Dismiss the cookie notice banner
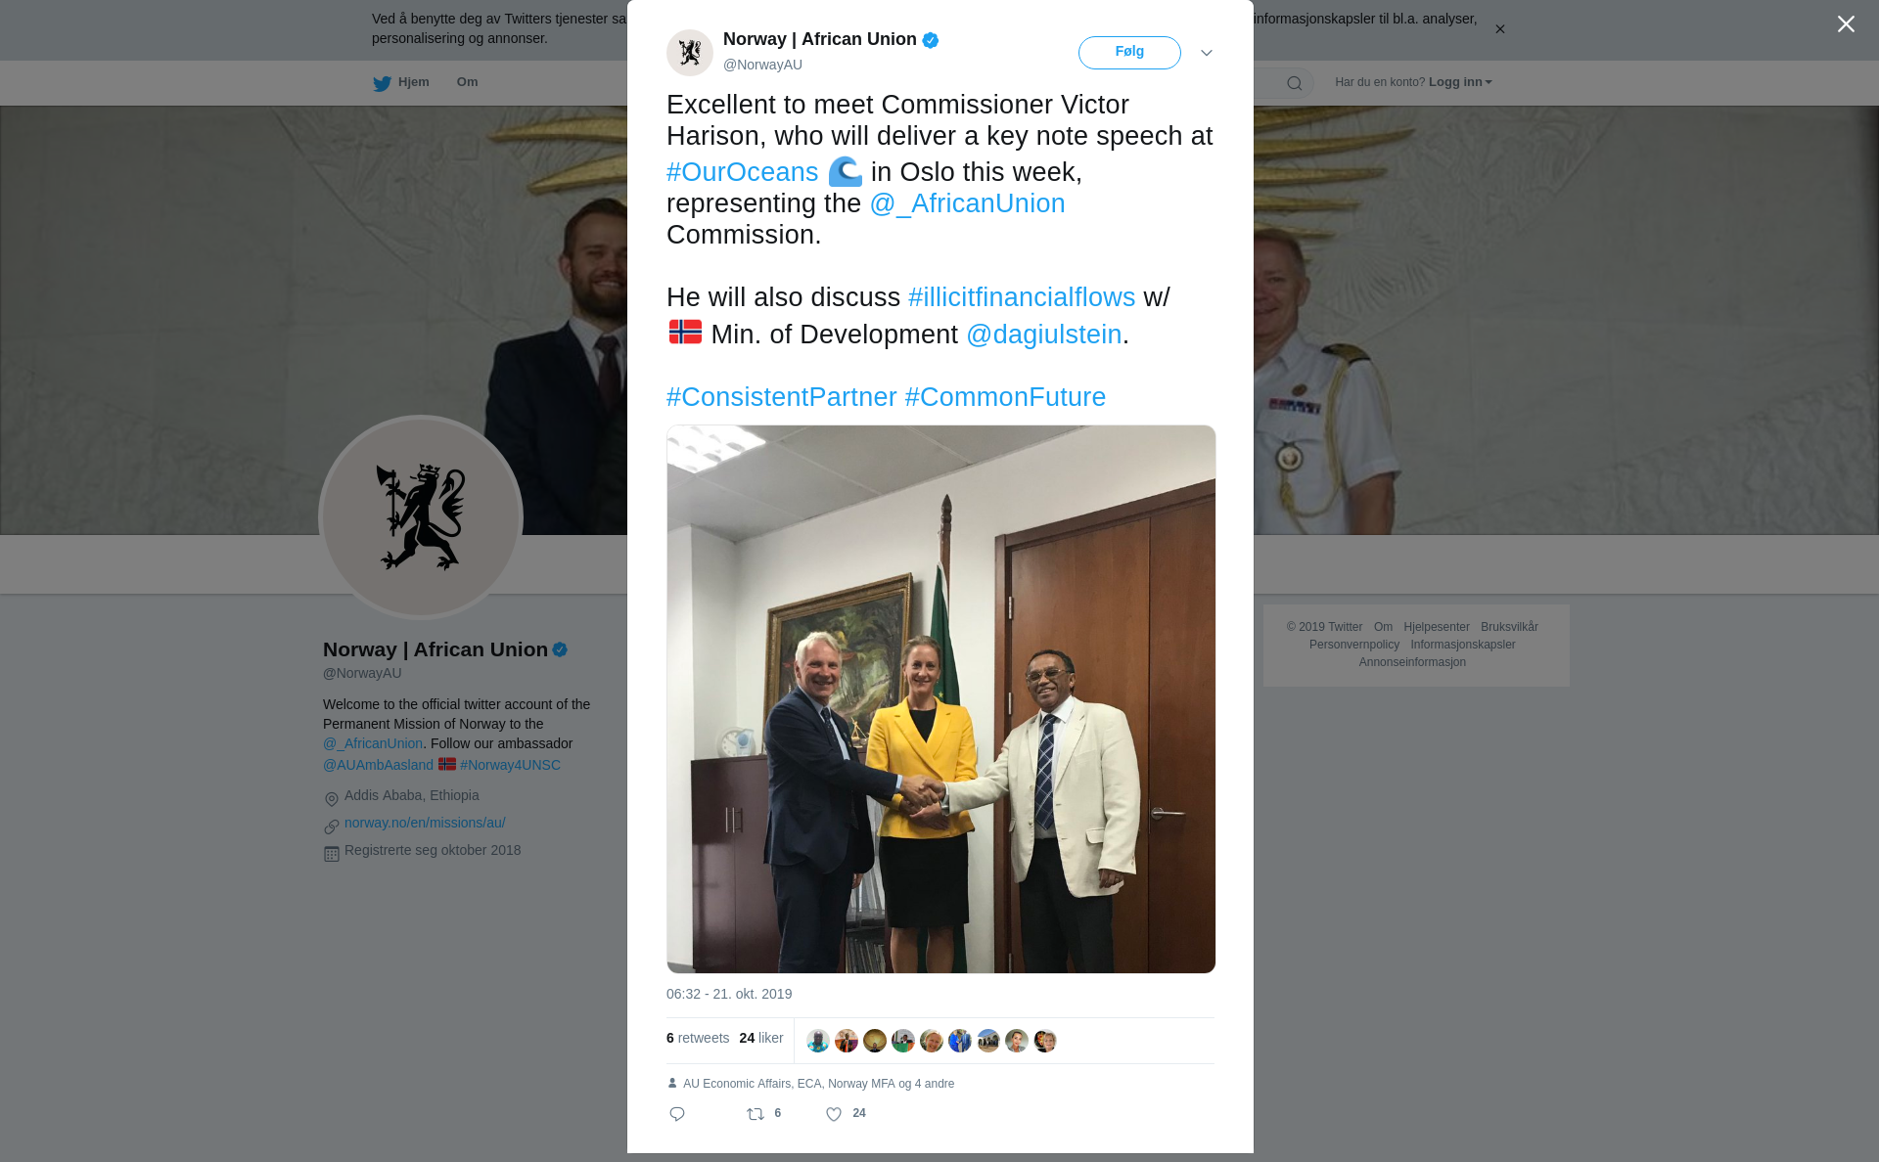Screen dimensions: 1879x1162 pyautogui.click(x=1499, y=29)
